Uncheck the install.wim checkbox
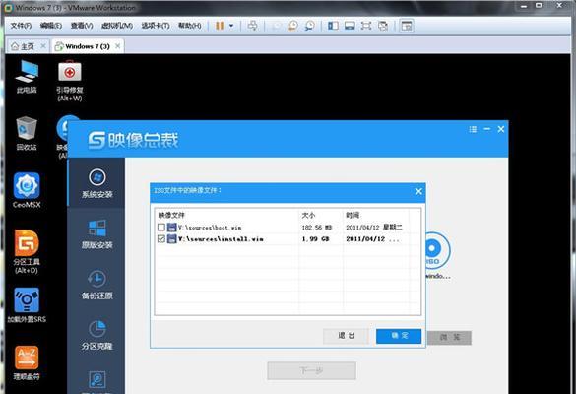The image size is (576, 394). [x=160, y=239]
